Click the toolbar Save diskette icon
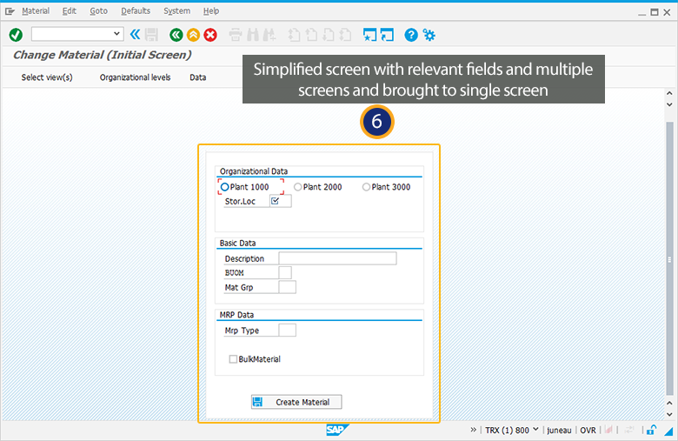 [151, 35]
